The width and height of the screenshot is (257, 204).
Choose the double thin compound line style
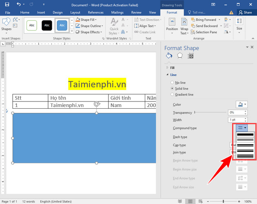coord(245,140)
